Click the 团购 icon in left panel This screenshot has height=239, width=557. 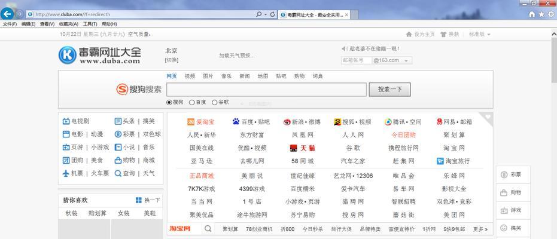click(x=66, y=160)
